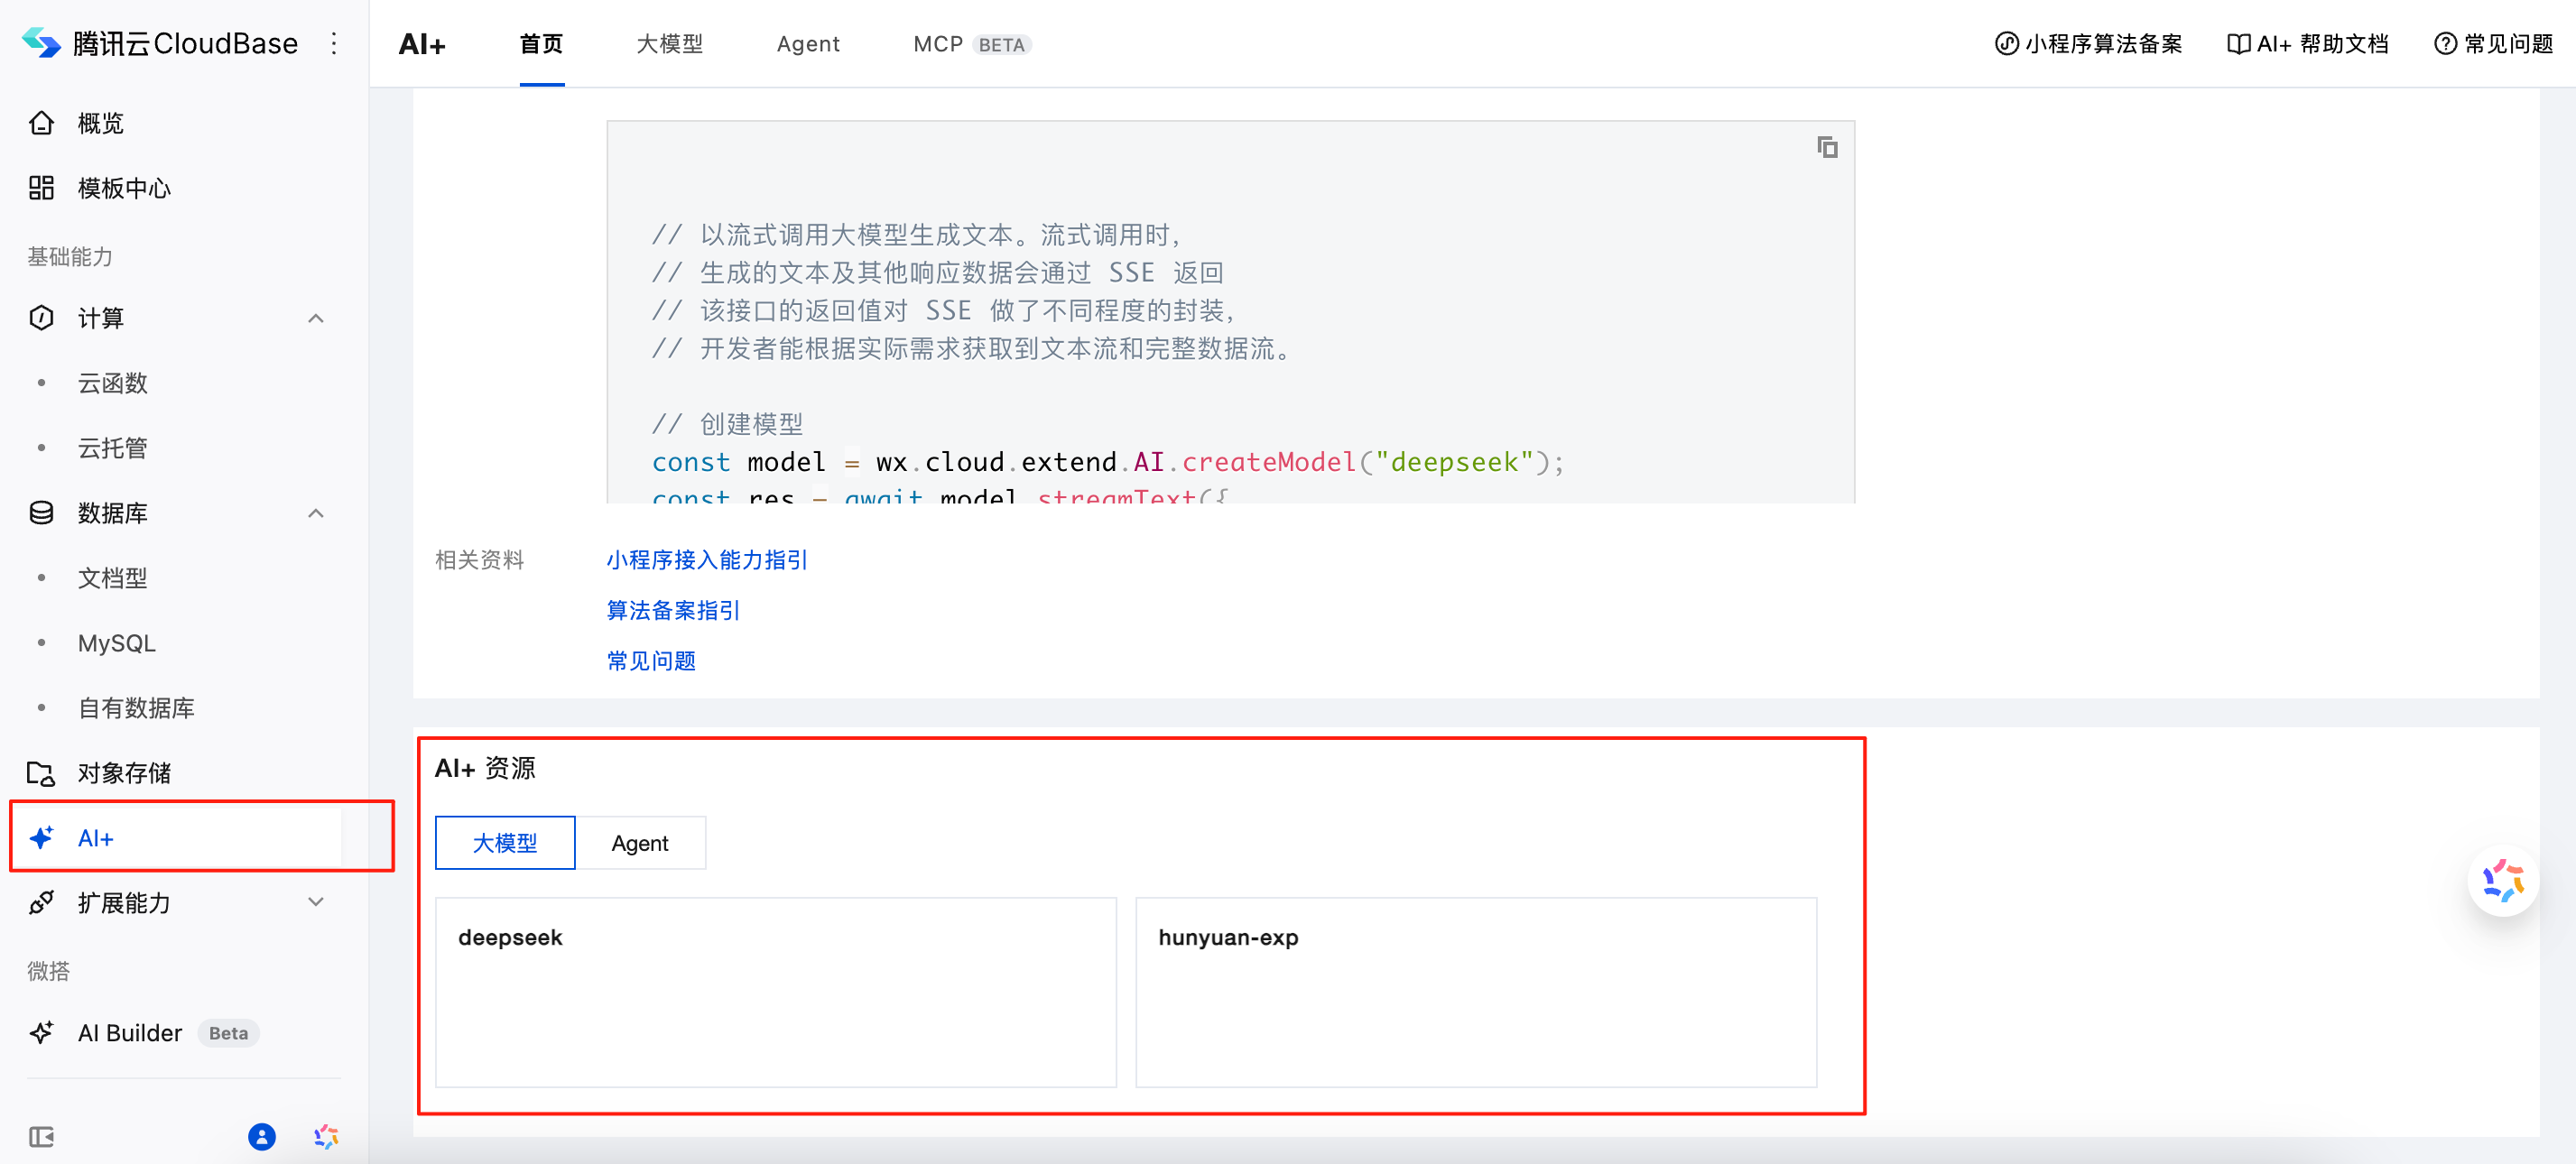Select Agent tab in AI+ 资源
Image resolution: width=2576 pixels, height=1164 pixels.
(640, 843)
